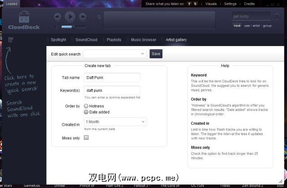Click the previous track button
Screen dimensions: 287x188
pos(57,17)
